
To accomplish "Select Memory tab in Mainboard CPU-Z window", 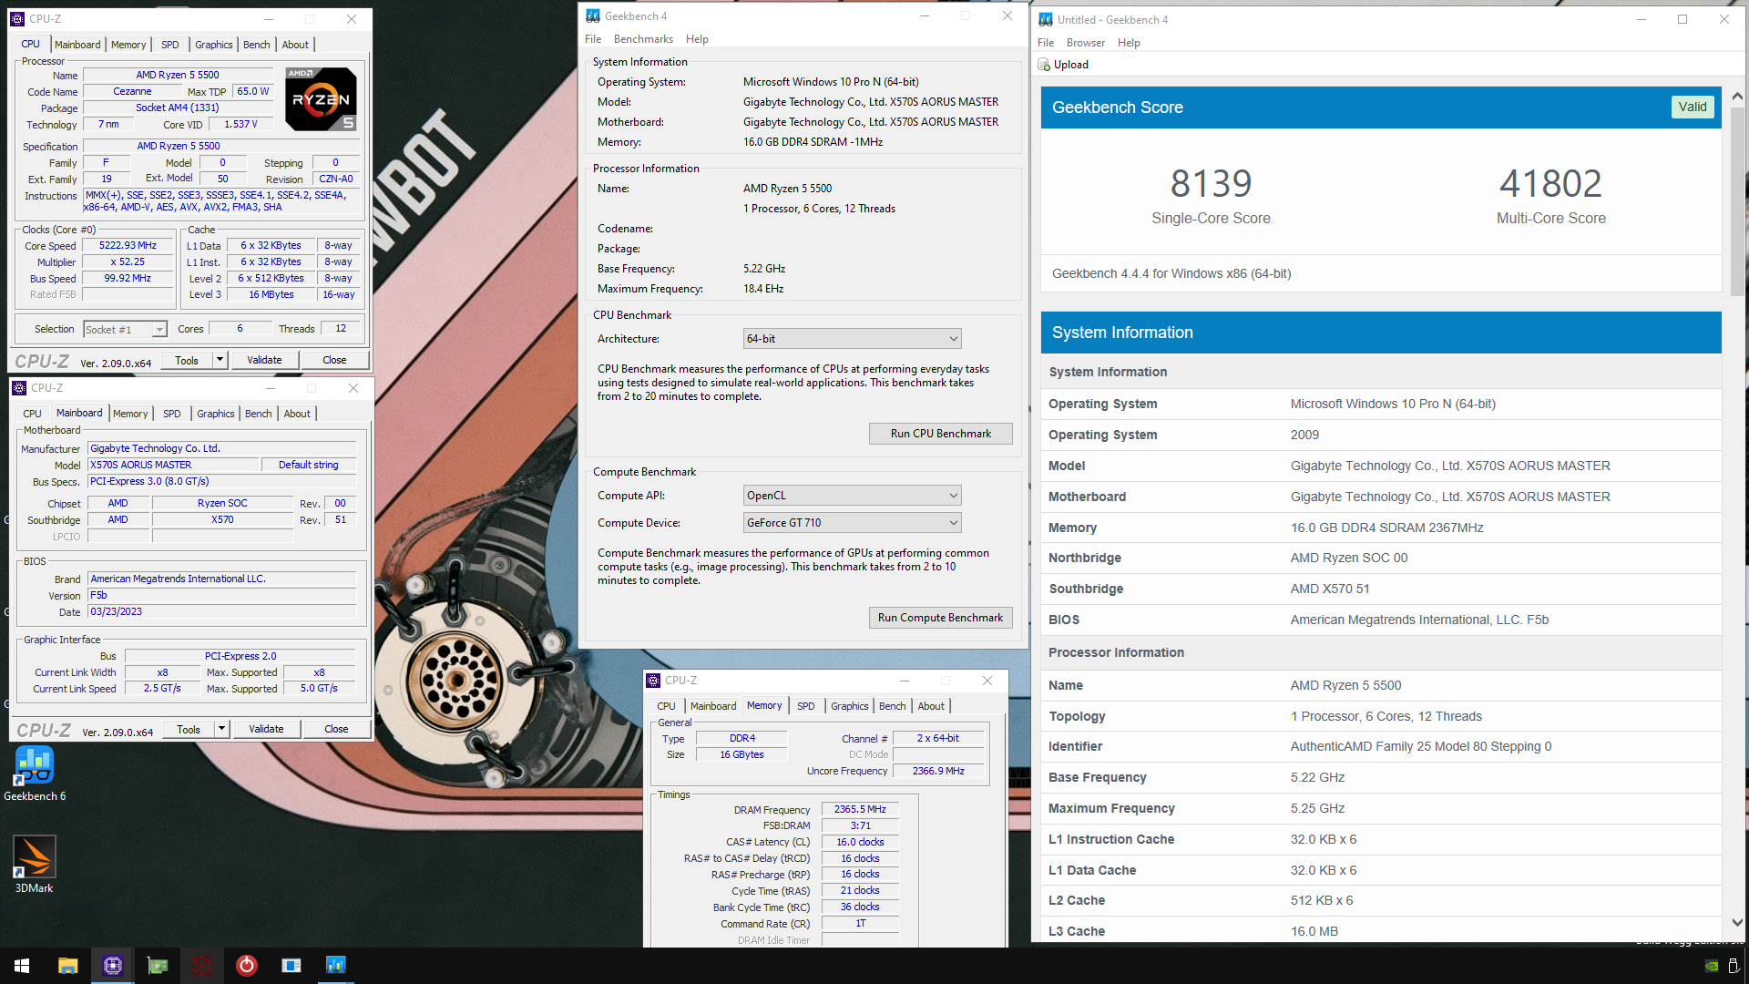I will point(130,414).
